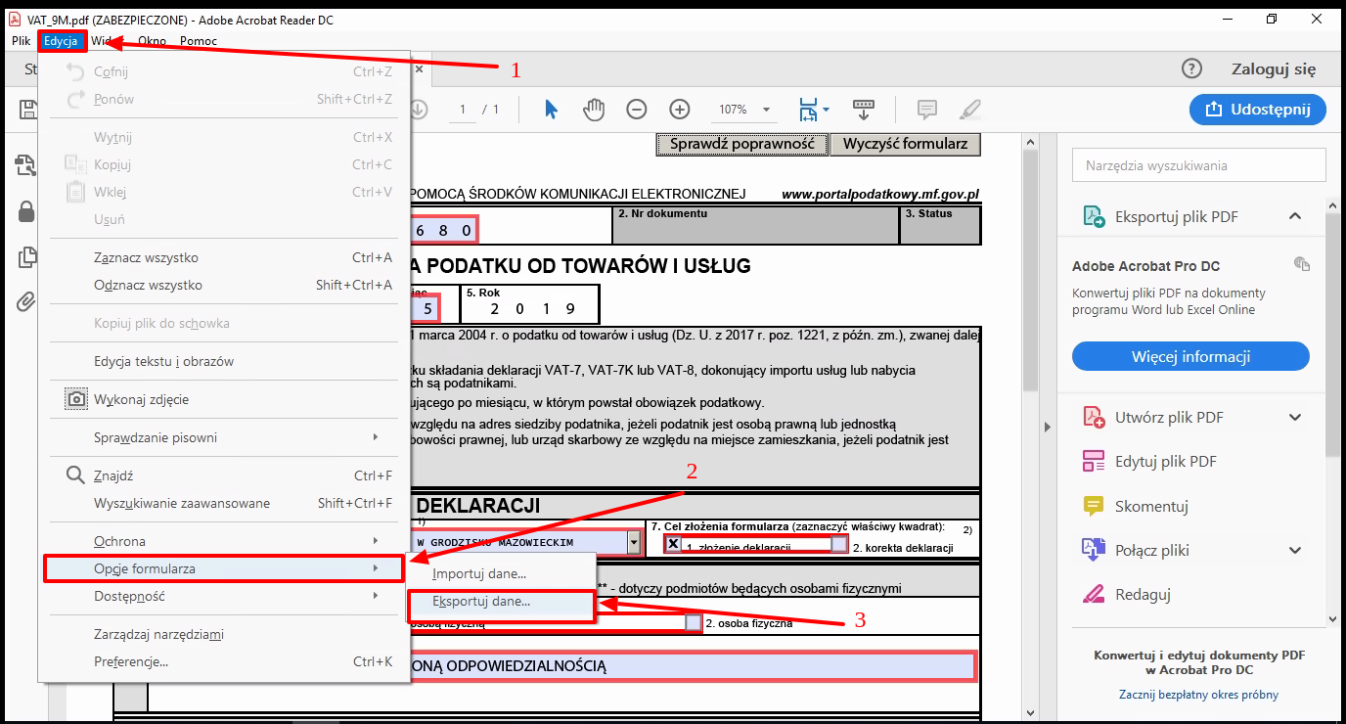Image resolution: width=1346 pixels, height=724 pixels.
Task: Click the save icon on the toolbar
Action: coord(26,109)
